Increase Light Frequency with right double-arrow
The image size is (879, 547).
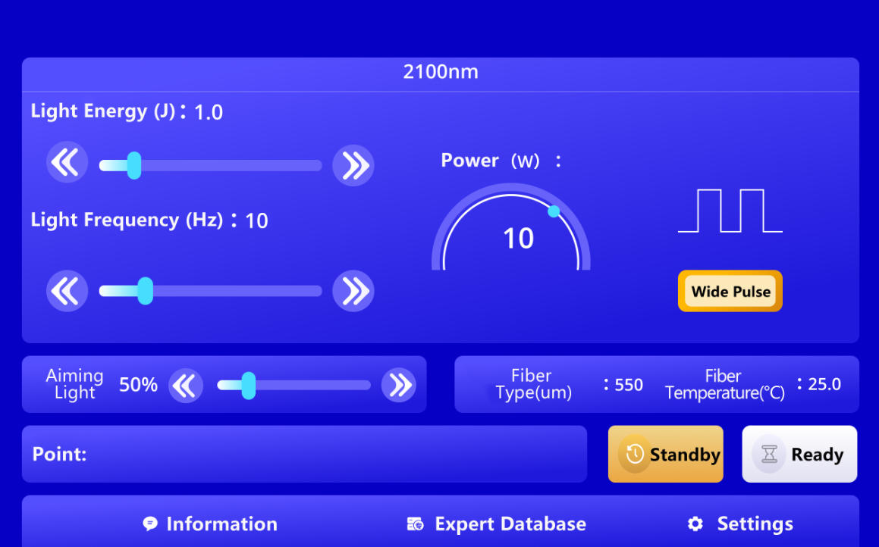(x=353, y=291)
